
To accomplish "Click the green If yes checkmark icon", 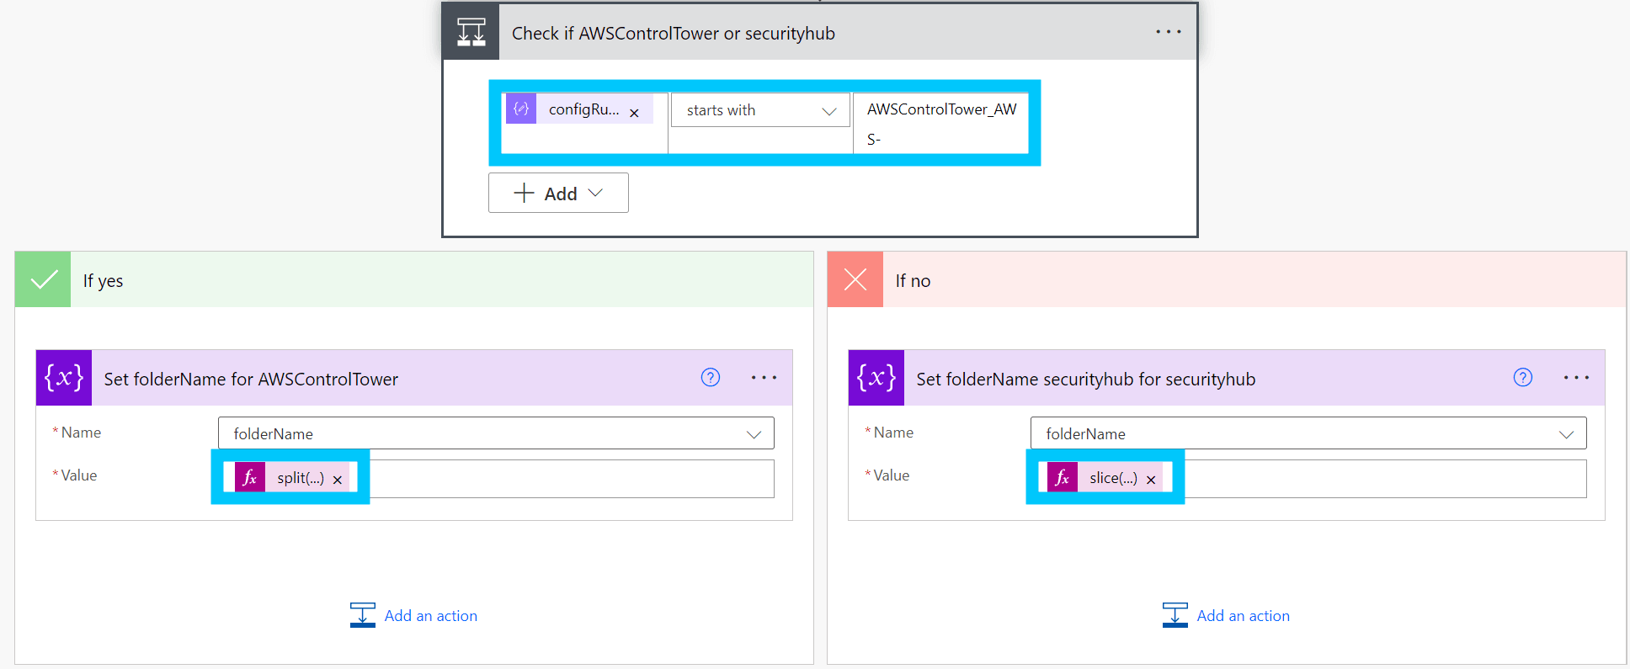I will [44, 279].
